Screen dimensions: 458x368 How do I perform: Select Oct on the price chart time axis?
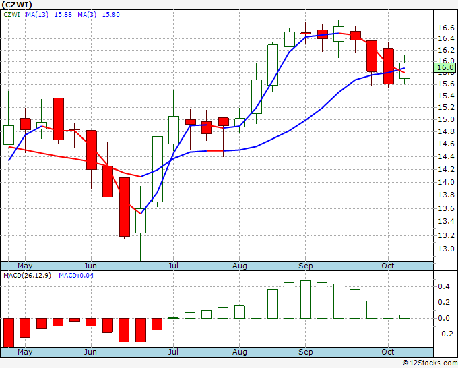click(x=387, y=266)
